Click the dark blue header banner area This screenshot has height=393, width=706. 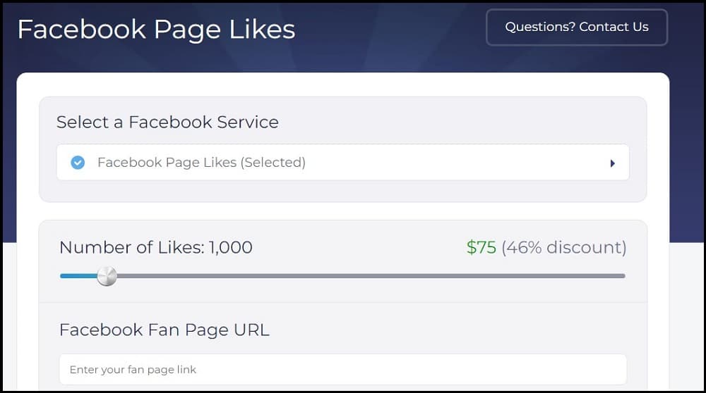tap(387, 36)
